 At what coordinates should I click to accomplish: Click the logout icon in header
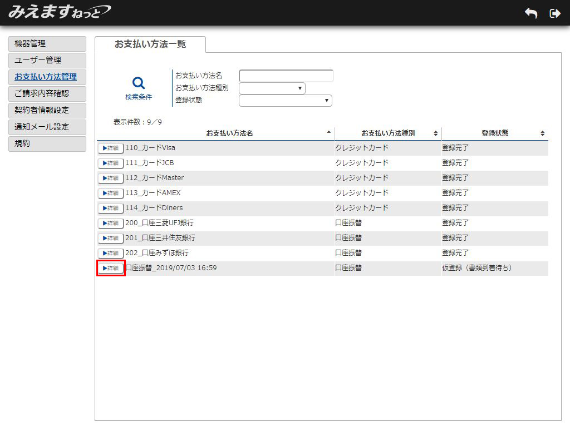click(554, 13)
